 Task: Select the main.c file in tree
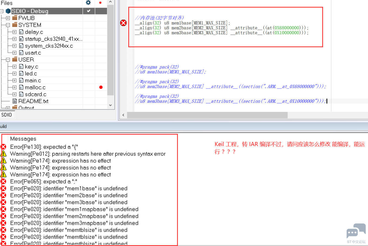(x=33, y=80)
